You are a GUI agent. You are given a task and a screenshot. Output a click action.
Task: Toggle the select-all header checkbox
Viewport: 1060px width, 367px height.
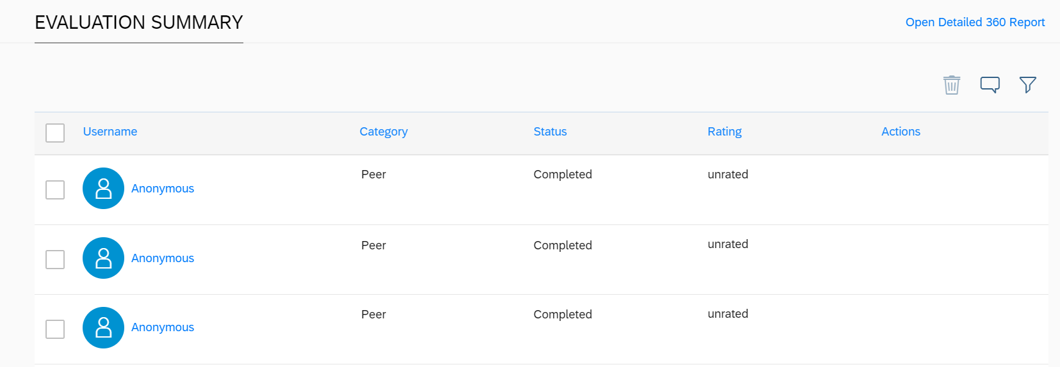pos(55,133)
